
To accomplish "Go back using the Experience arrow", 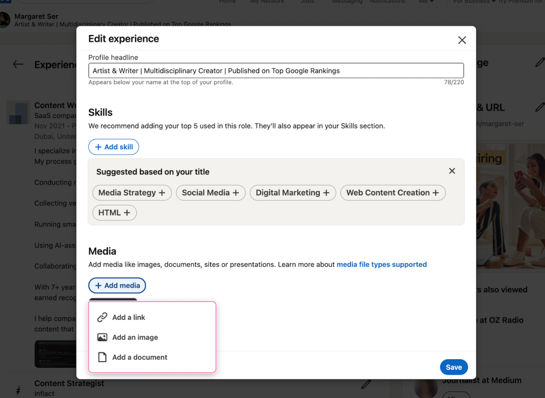I will click(18, 64).
